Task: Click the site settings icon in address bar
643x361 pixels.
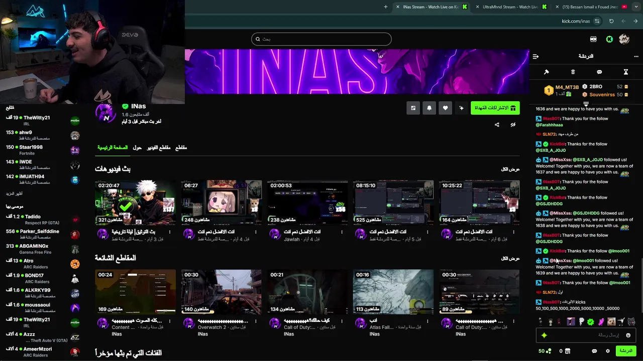Action: 597,21
